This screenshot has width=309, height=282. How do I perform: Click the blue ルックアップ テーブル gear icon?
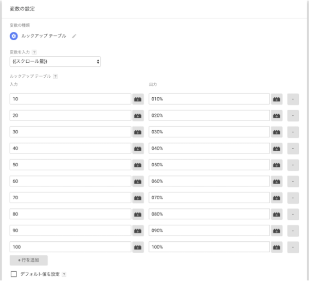[x=13, y=36]
